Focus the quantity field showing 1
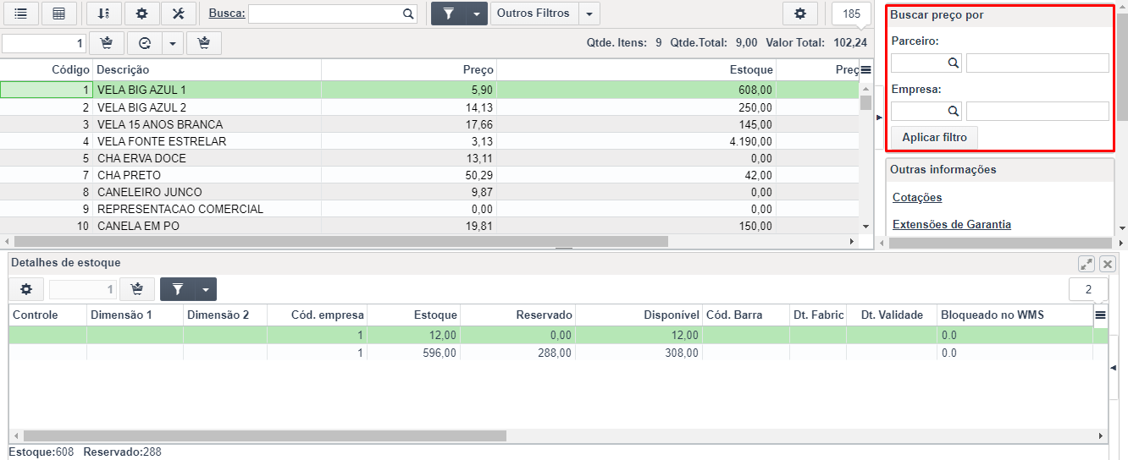1128x460 pixels. click(45, 43)
